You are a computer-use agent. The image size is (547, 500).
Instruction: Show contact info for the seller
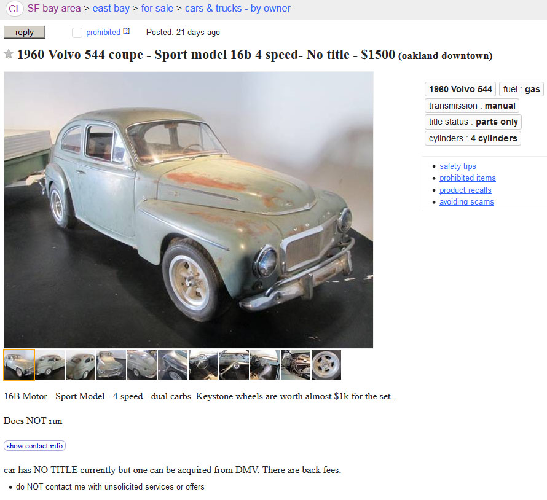pos(34,445)
